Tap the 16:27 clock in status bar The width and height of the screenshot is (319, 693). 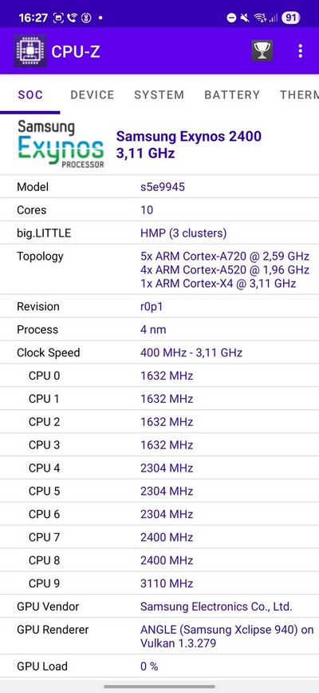(33, 18)
